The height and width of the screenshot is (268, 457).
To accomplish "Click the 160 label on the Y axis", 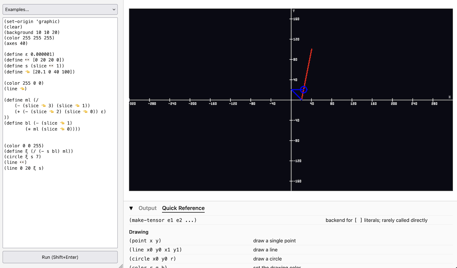I will tap(296, 19).
